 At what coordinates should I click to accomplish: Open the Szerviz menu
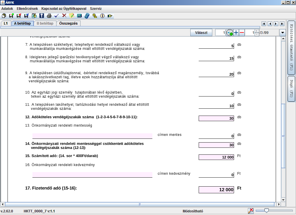click(96, 9)
